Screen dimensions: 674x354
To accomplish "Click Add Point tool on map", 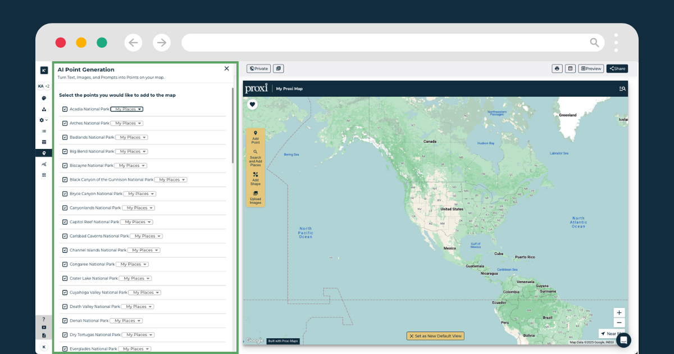I will 256,138.
